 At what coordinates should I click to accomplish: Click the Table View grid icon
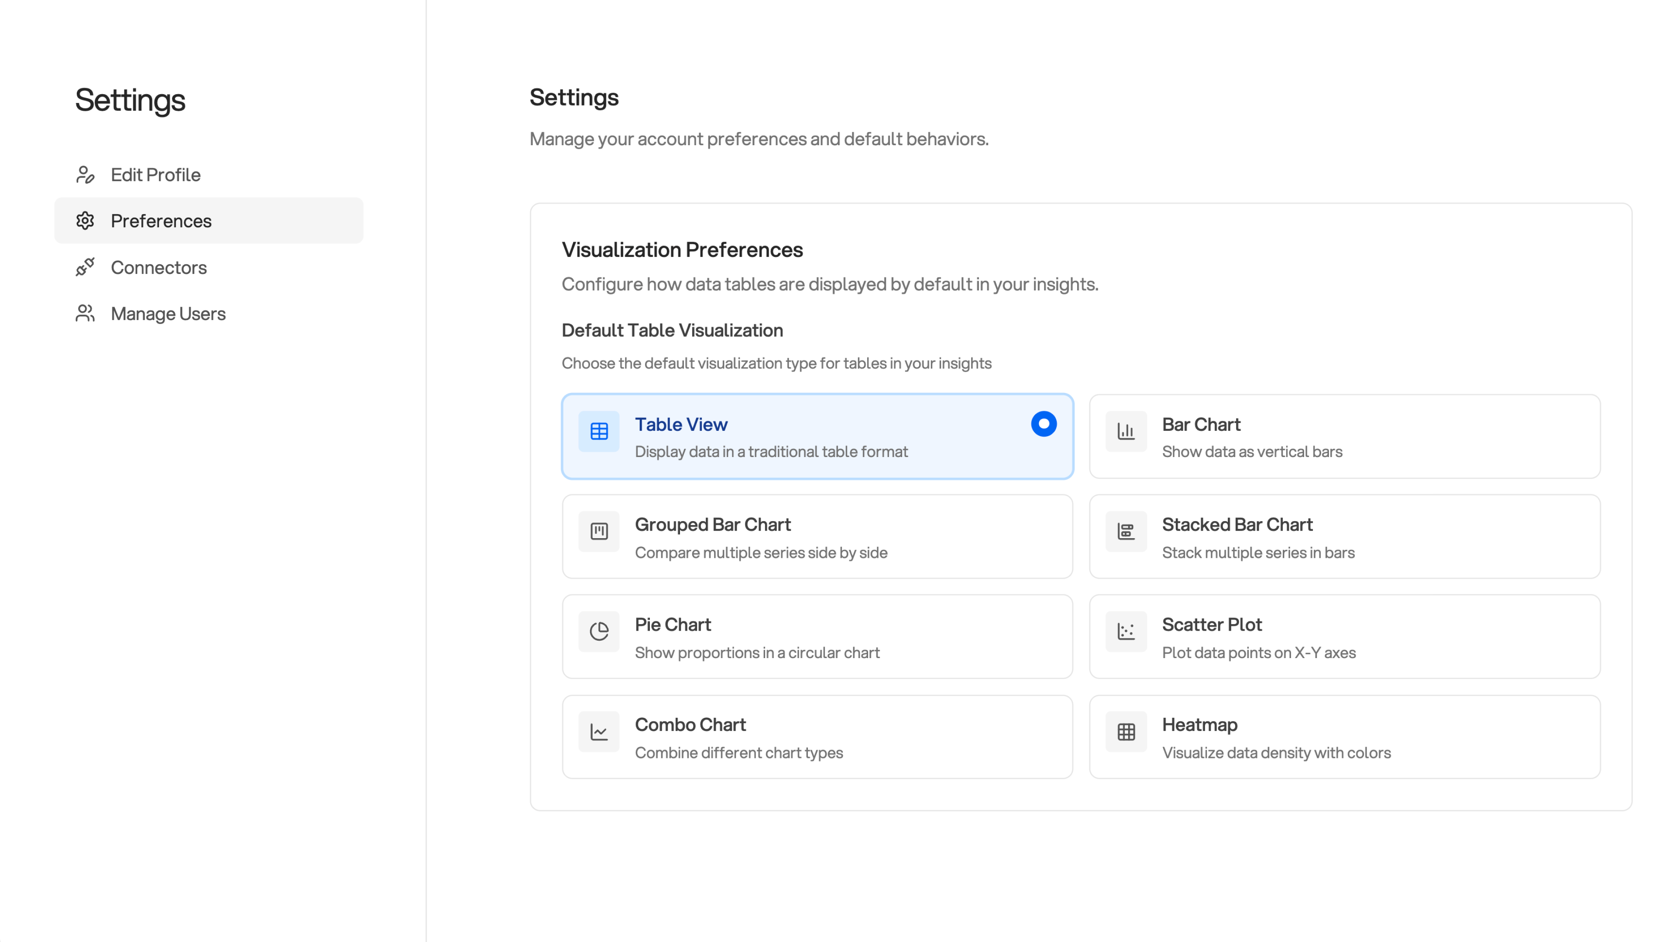(x=598, y=431)
